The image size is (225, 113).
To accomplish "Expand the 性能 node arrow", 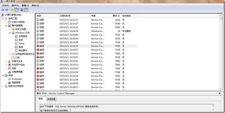I will point(6,68).
